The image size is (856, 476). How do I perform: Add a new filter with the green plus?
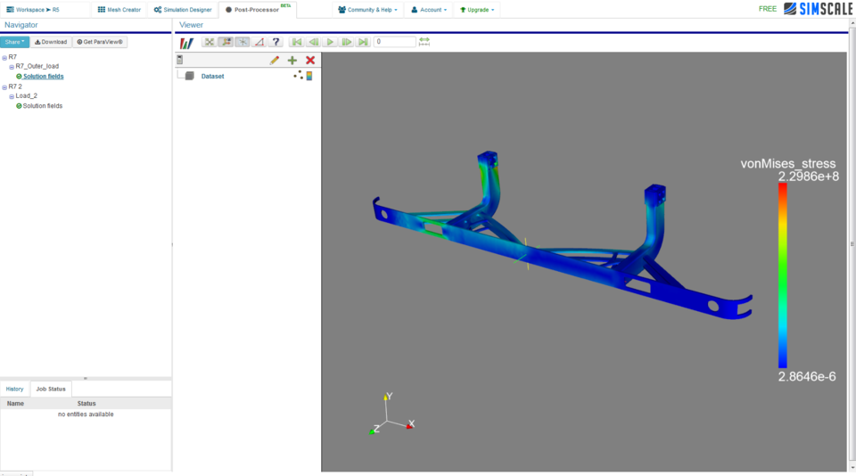tap(292, 60)
